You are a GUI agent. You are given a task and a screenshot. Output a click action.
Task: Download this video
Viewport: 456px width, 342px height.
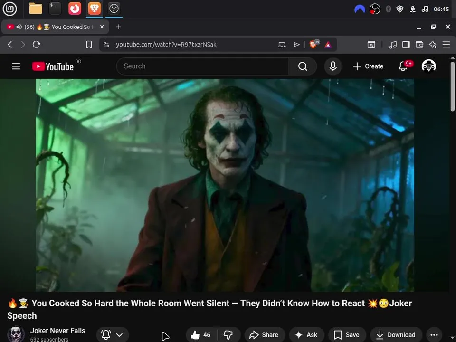pyautogui.click(x=396, y=335)
